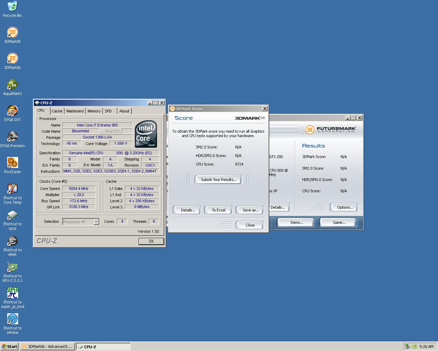The width and height of the screenshot is (438, 351).
Task: Open the Processor #1 selection dropdown
Action: (81, 222)
